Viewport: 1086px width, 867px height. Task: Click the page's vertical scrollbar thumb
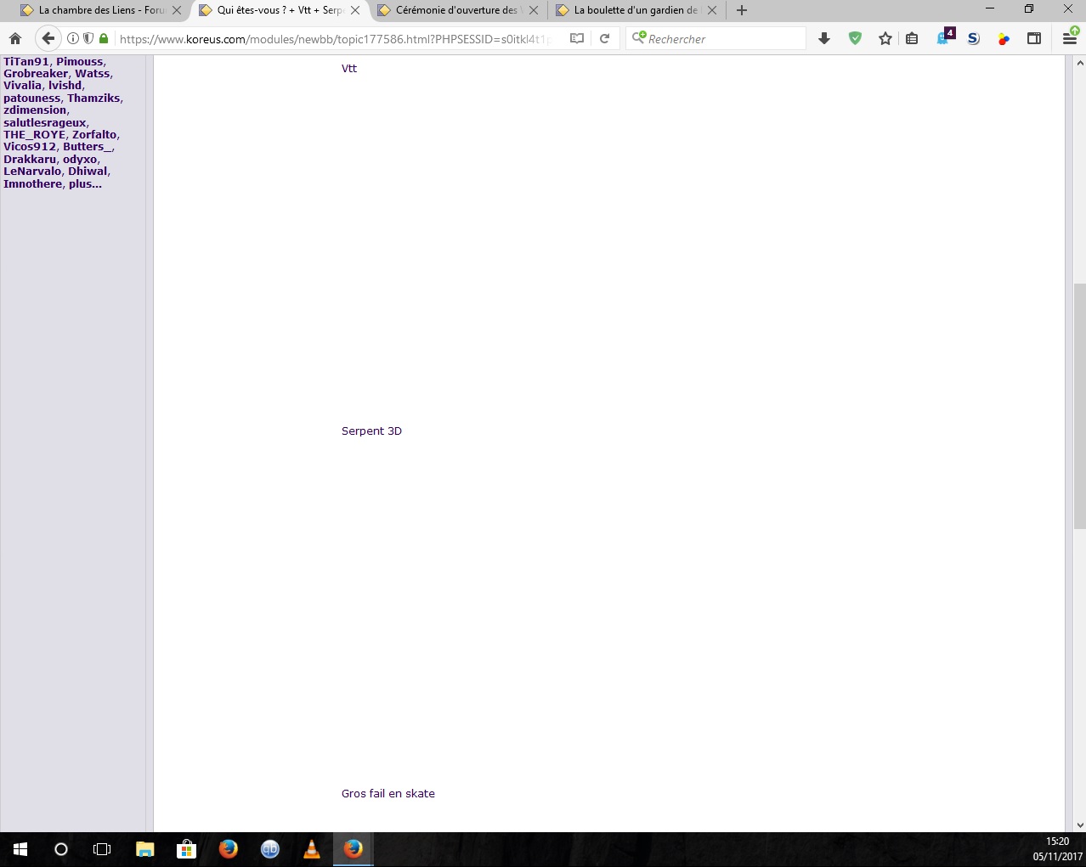click(1079, 406)
